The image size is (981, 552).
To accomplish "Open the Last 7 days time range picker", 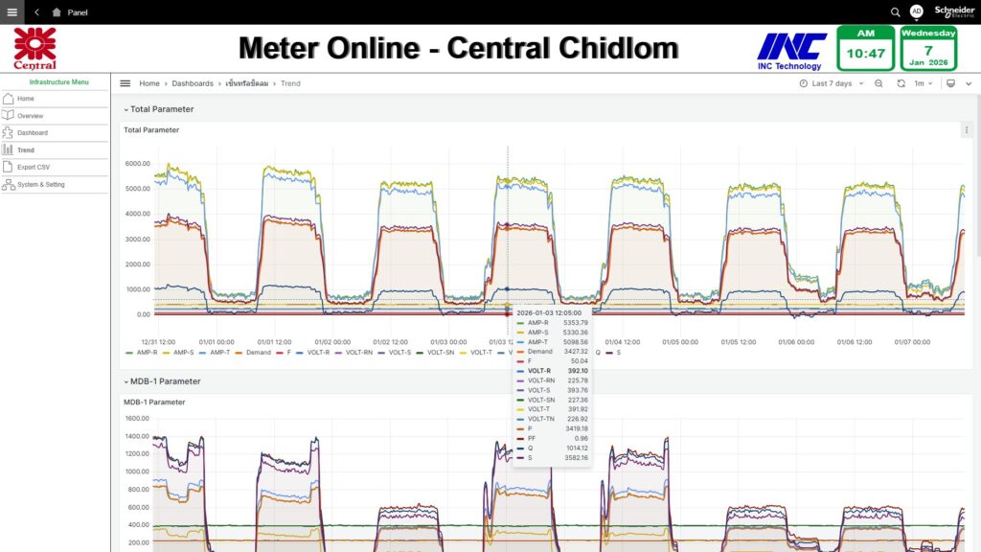I will coord(832,83).
